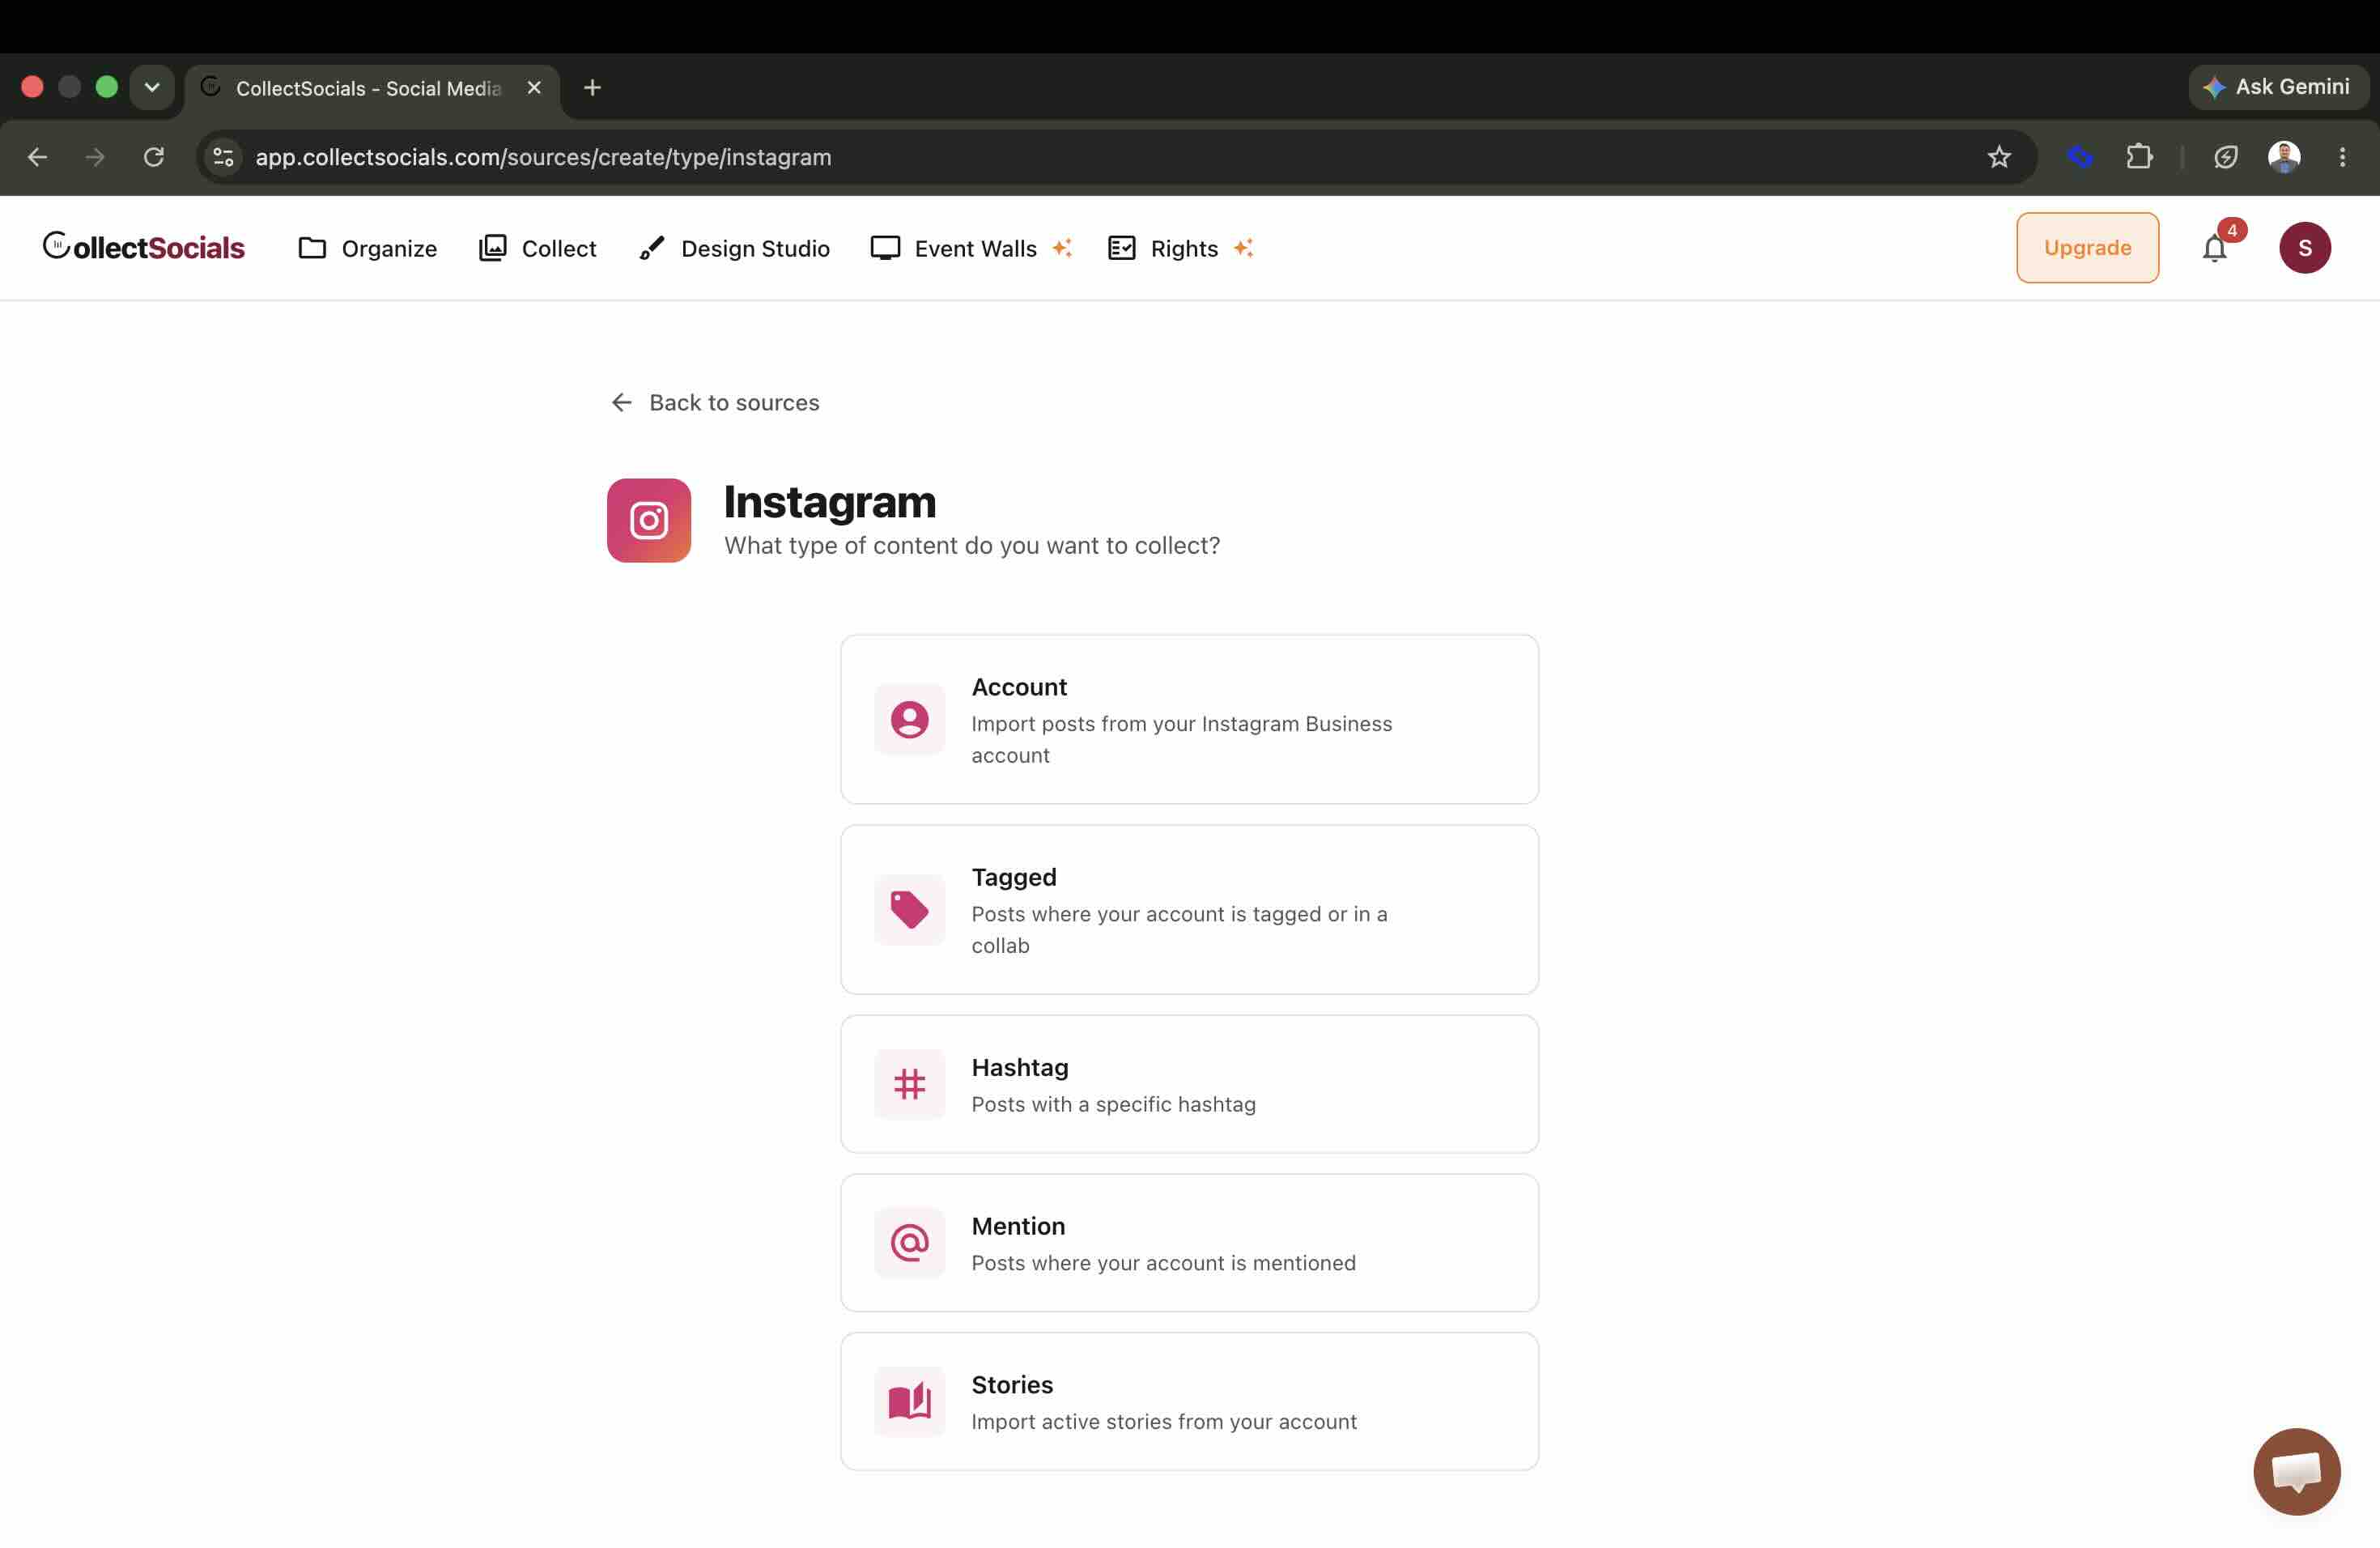Click the Mention @ icon
This screenshot has width=2380, height=1548.
(x=909, y=1242)
